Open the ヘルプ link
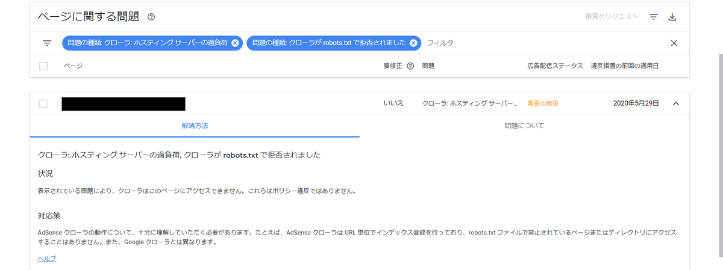 tap(46, 259)
